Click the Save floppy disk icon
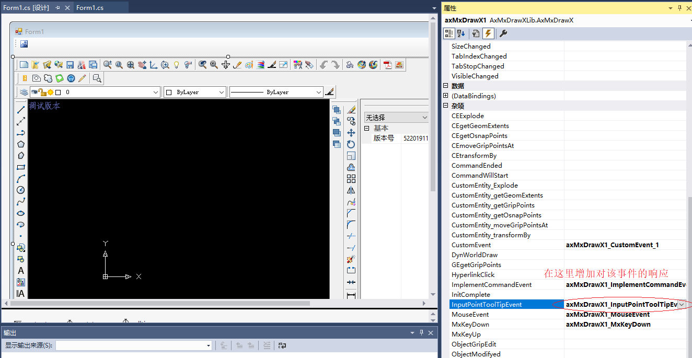Viewport: 692px width, 358px height. click(70, 65)
